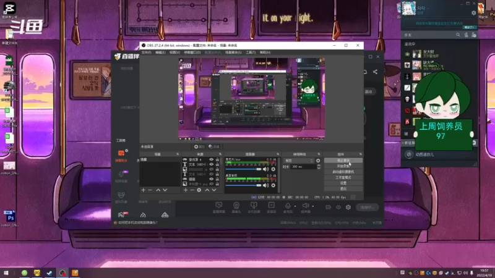Expand the microphone options arrow in the bottom toolbar
This screenshot has width=495, height=278.
[295, 206]
